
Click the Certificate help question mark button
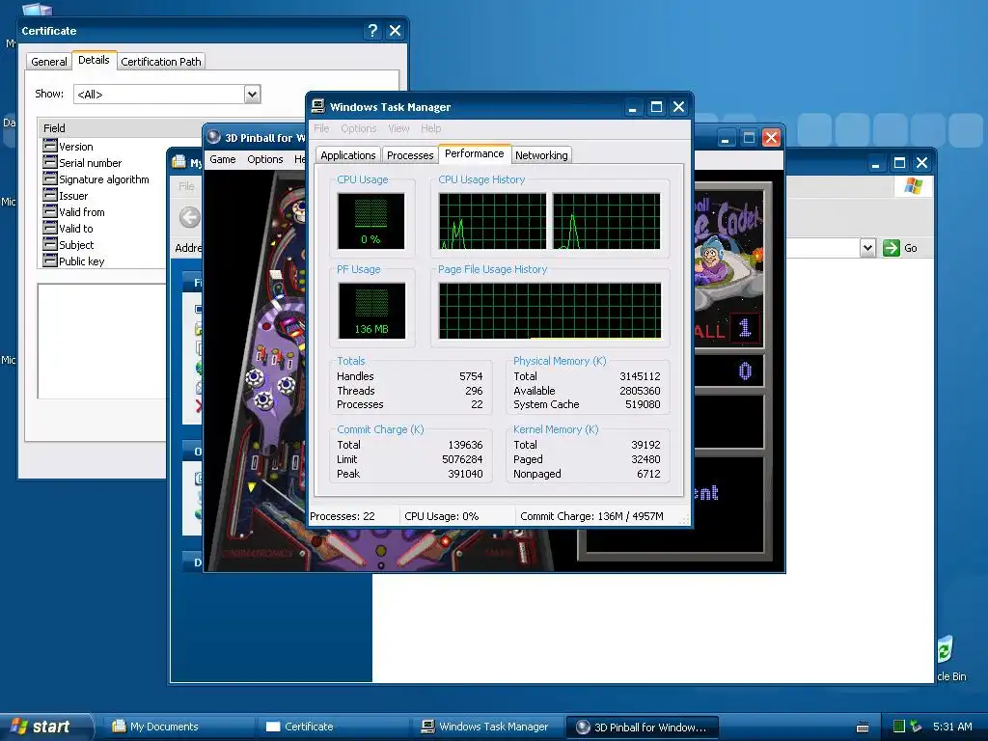coord(372,30)
